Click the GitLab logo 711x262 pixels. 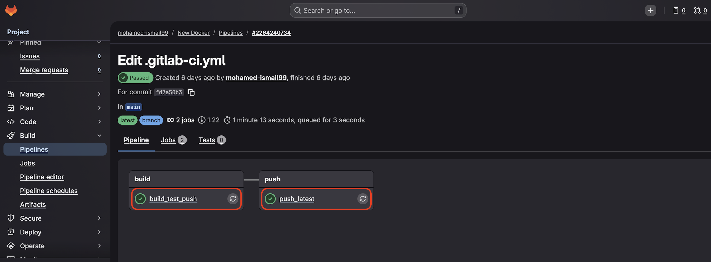tap(11, 10)
